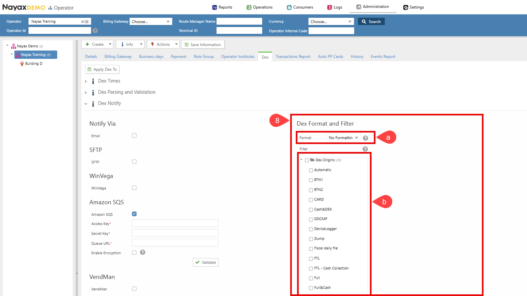Image resolution: width=527 pixels, height=296 pixels.
Task: Open the Consumers menu
Action: [x=300, y=7]
